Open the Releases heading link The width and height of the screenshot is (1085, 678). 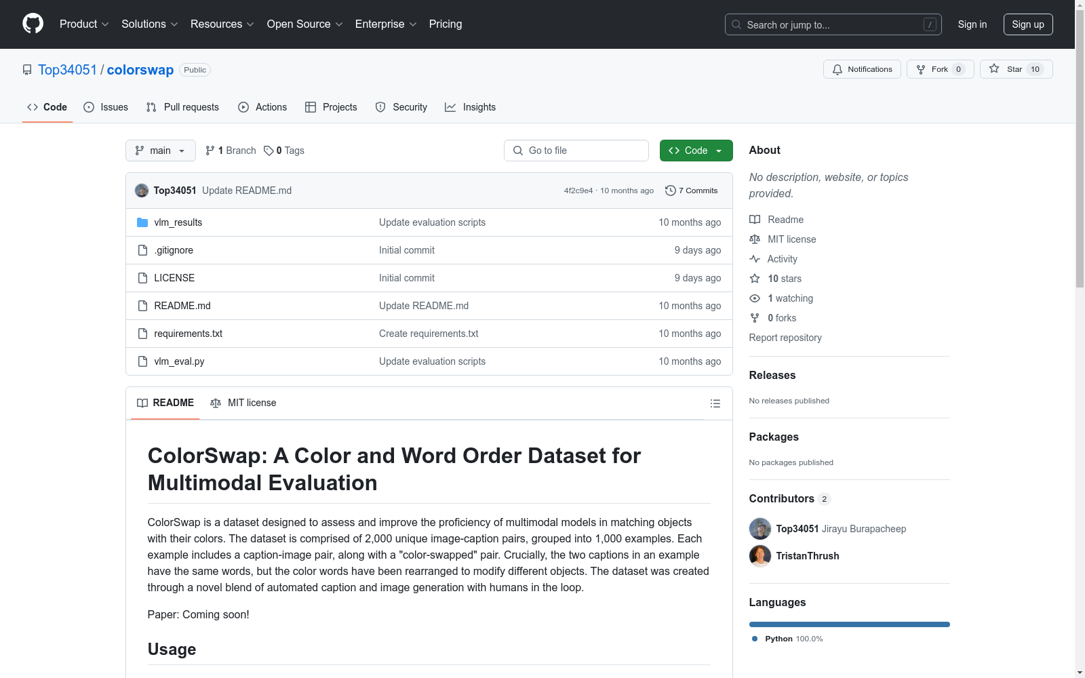(772, 375)
